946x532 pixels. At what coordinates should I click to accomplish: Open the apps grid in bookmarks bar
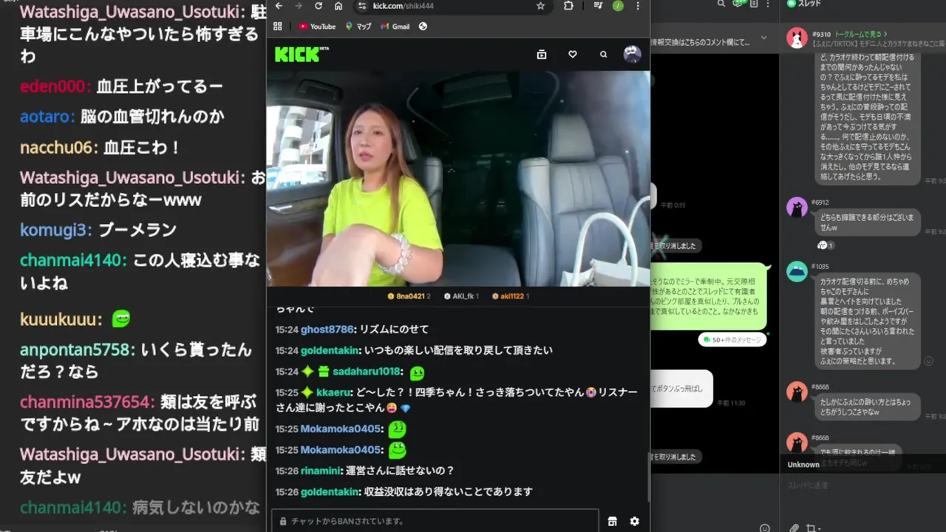click(278, 27)
